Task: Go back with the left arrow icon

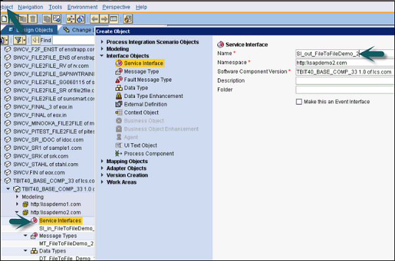Action: [94, 19]
